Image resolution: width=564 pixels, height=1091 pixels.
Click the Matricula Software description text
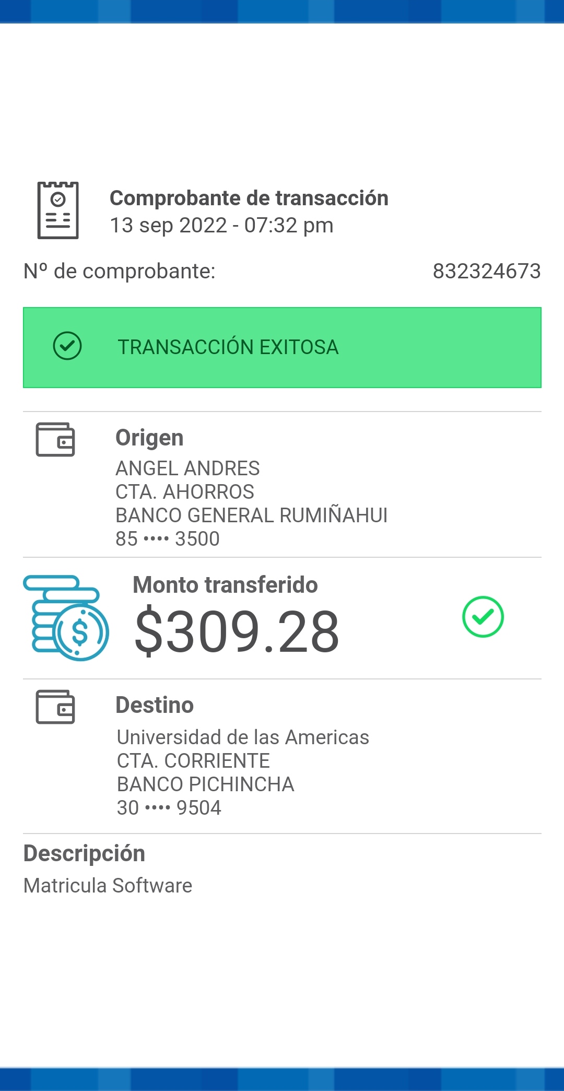108,886
